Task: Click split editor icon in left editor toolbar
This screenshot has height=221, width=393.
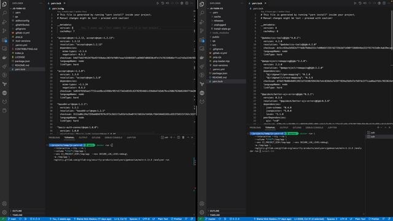Action: 187,3
